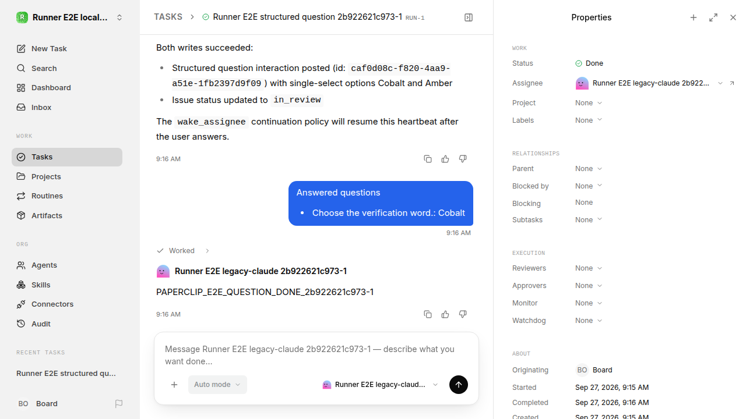The image size is (746, 419).
Task: Thumbs up the 'Both writes succeeded' message
Action: 445,159
